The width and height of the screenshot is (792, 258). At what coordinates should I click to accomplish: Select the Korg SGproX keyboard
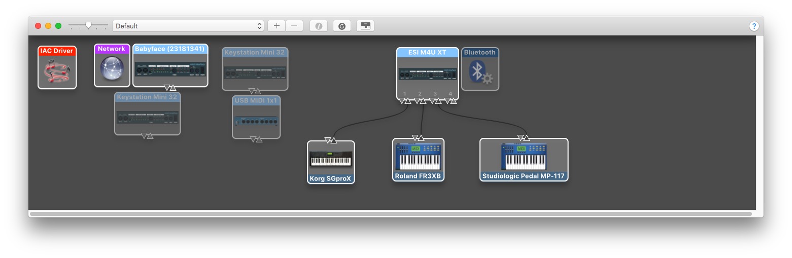(331, 162)
